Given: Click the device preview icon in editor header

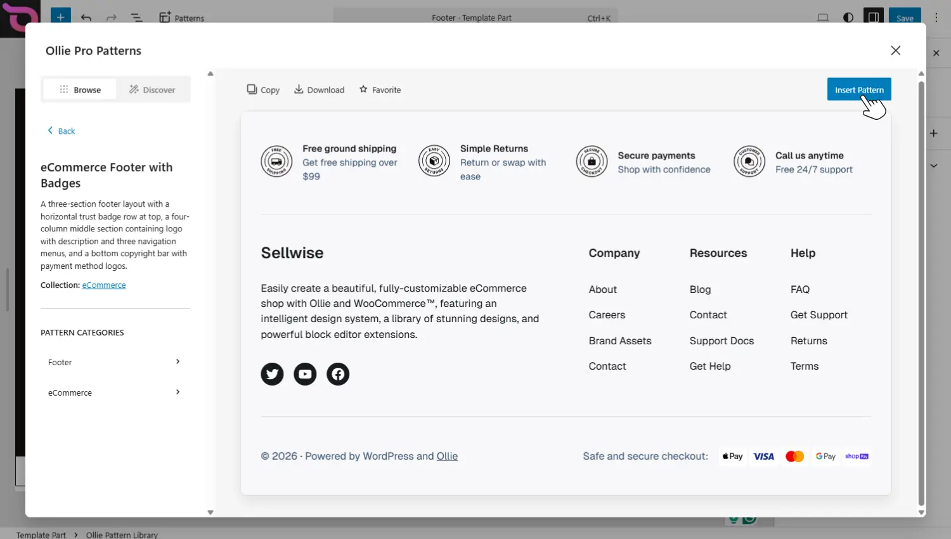Looking at the screenshot, I should (x=823, y=18).
